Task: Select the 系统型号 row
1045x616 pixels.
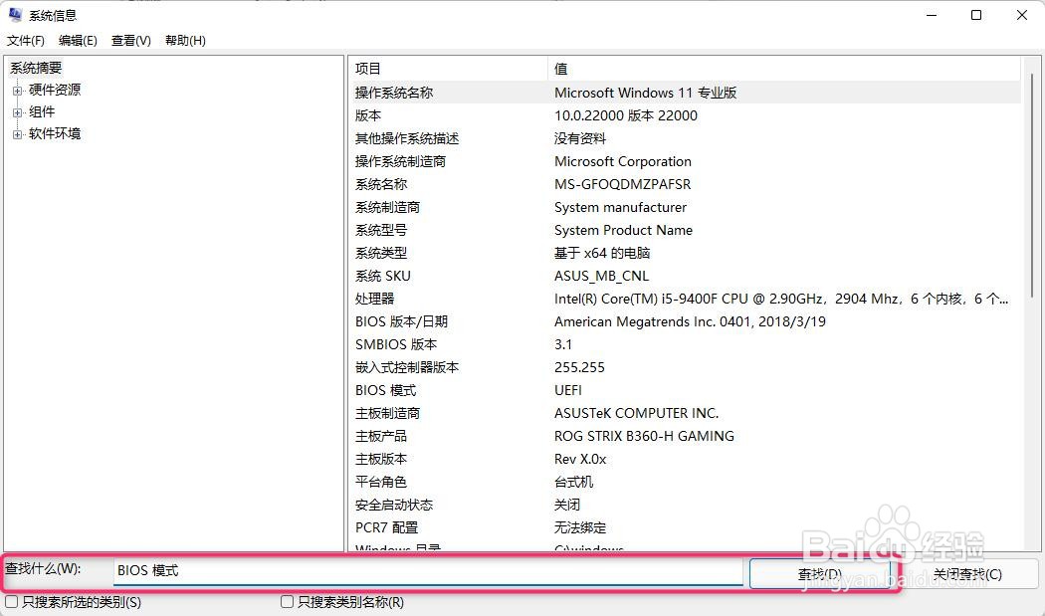Action: pos(685,230)
